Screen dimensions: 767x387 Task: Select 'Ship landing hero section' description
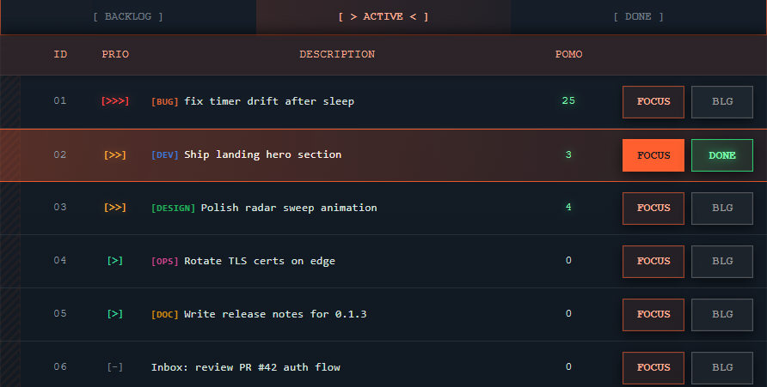(x=262, y=154)
